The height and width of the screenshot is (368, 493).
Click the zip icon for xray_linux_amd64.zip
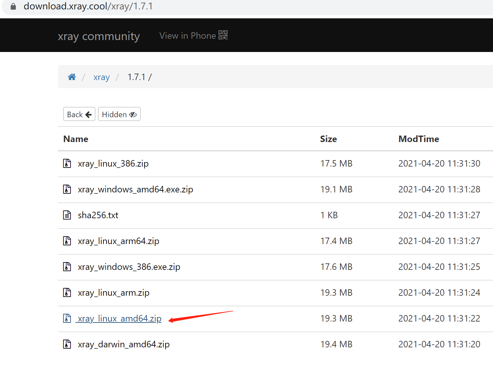(67, 318)
